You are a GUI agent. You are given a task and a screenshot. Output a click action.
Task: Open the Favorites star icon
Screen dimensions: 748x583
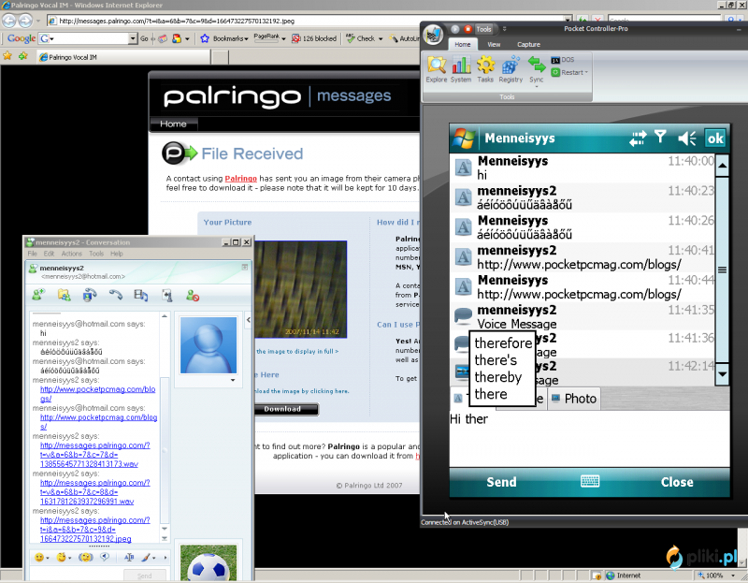click(7, 56)
